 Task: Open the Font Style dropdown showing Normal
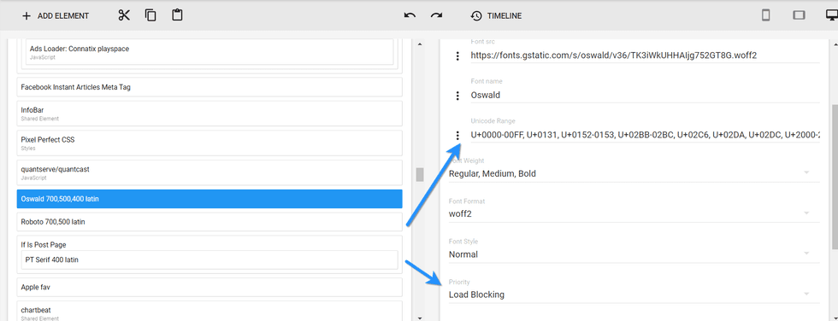click(634, 254)
